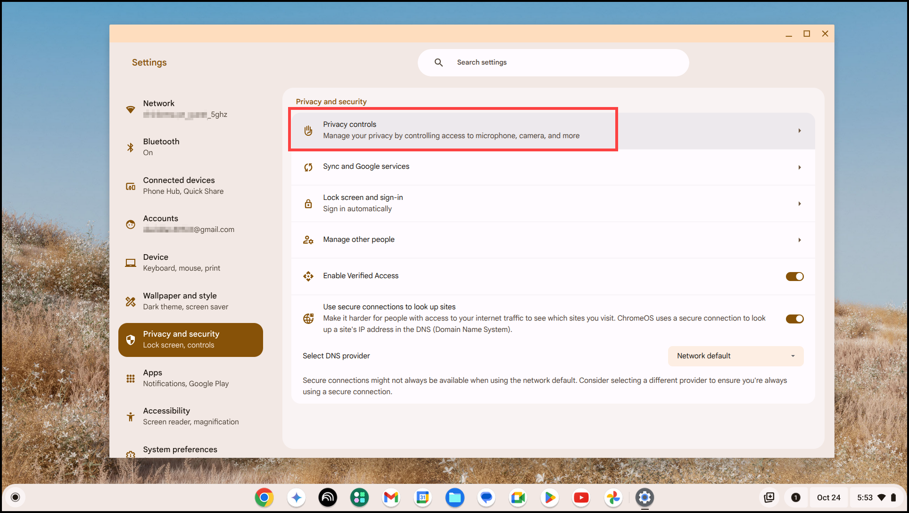This screenshot has width=909, height=513.
Task: Open Connected devices for Phone Hub
Action: point(190,185)
